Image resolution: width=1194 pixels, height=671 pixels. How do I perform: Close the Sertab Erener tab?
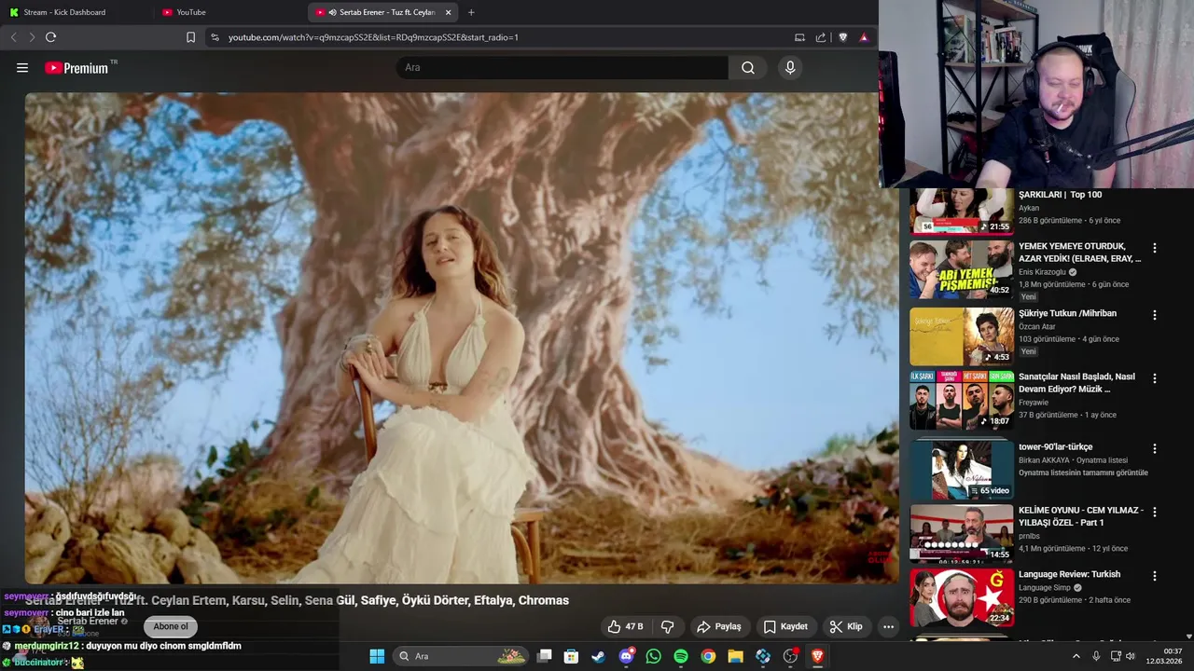pos(448,12)
